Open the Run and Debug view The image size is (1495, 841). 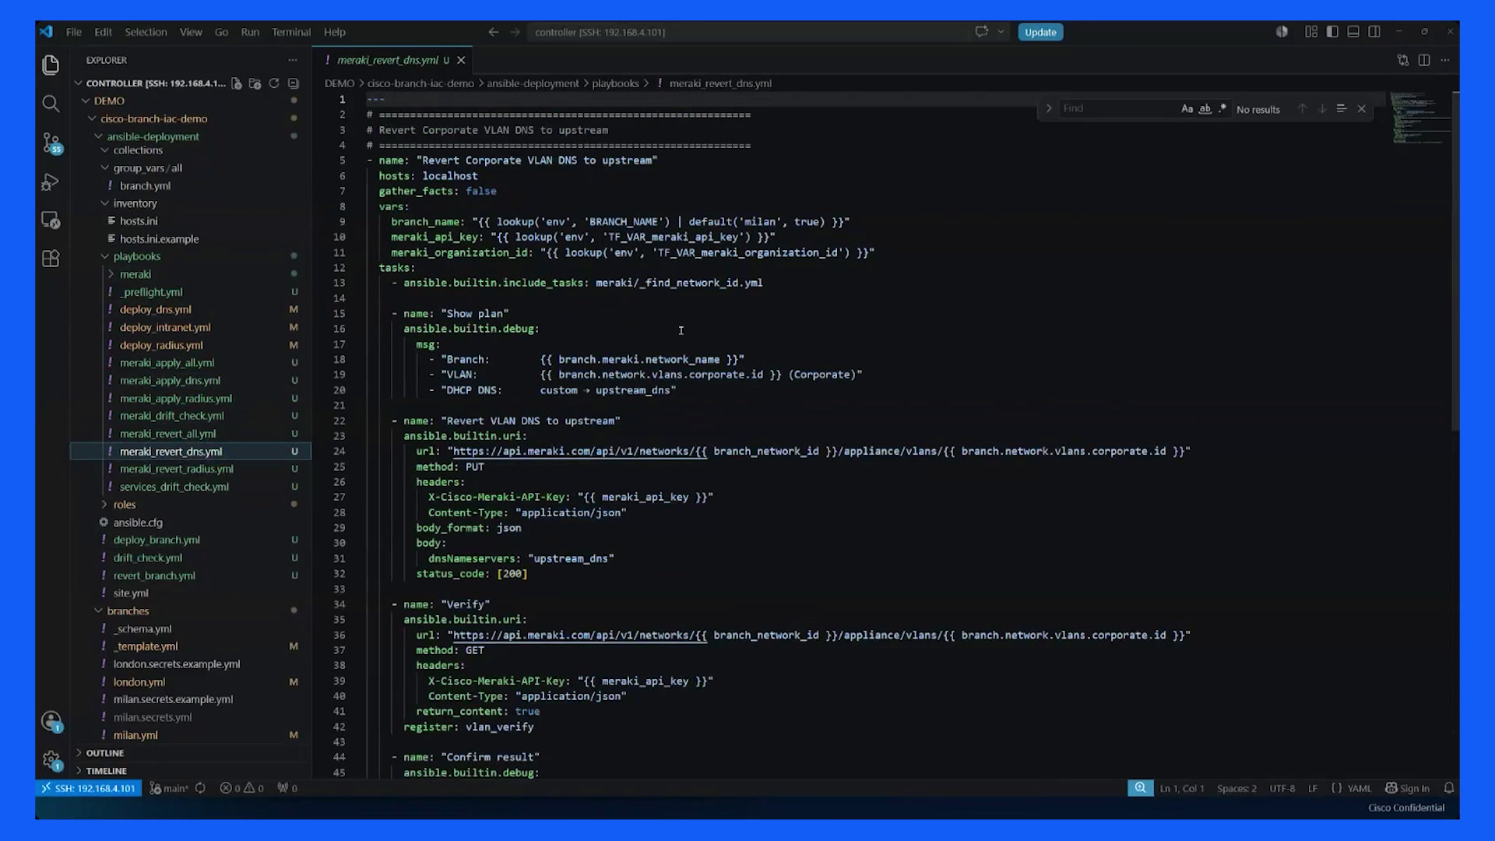[x=51, y=181]
